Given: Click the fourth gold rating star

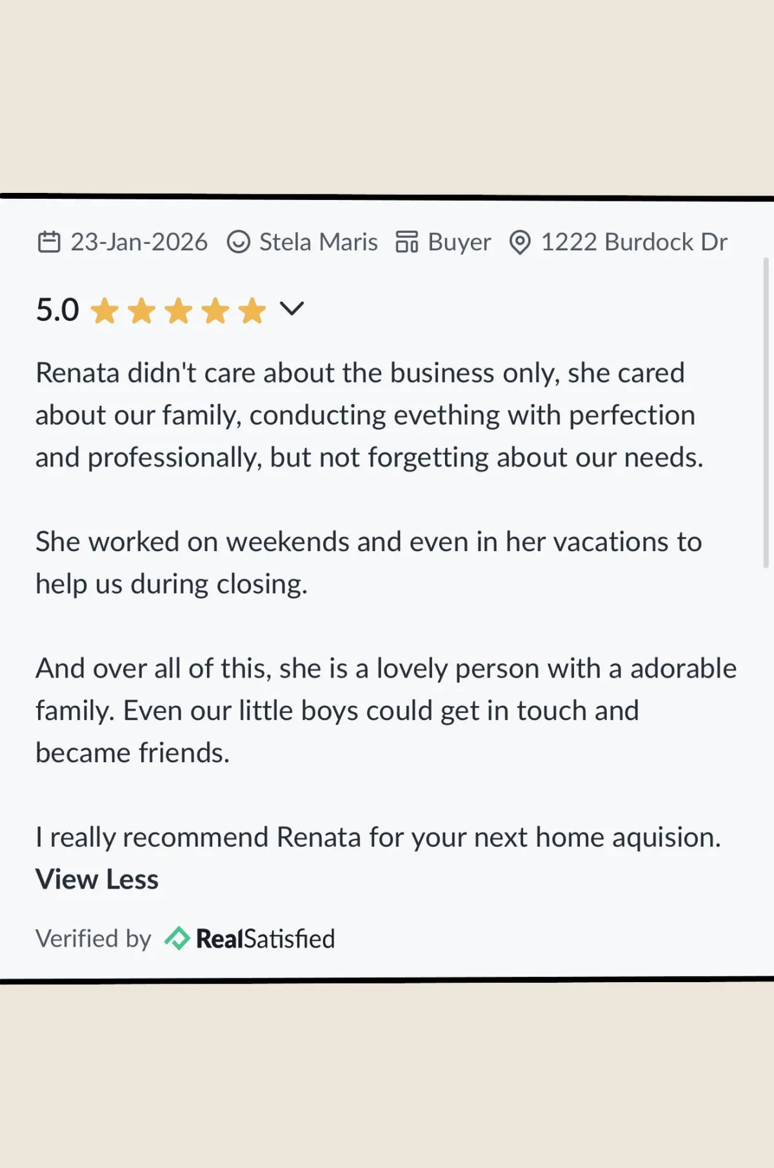Looking at the screenshot, I should (215, 311).
